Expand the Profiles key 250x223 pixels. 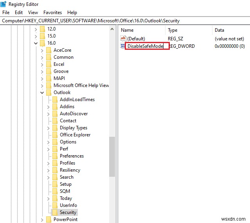pos(48,163)
